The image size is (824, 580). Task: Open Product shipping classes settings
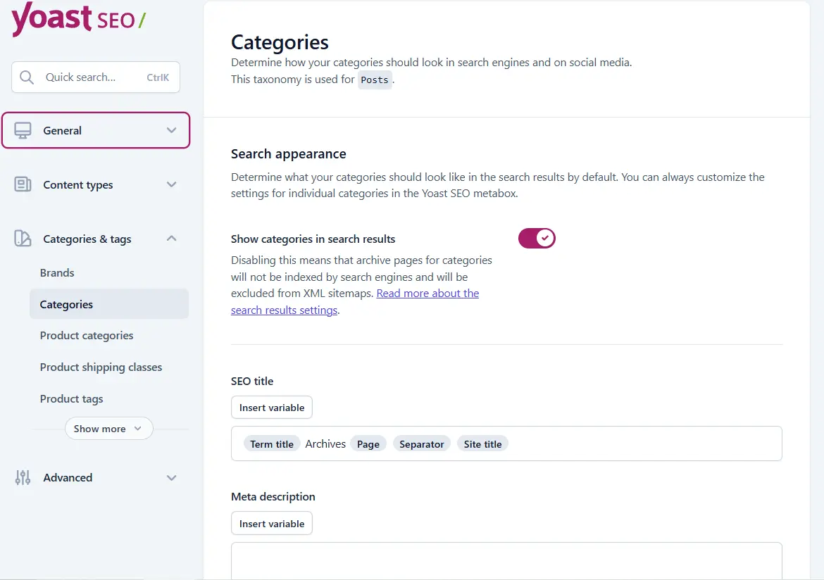pos(101,367)
